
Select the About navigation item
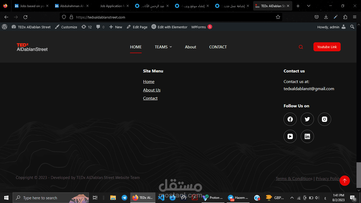(191, 47)
